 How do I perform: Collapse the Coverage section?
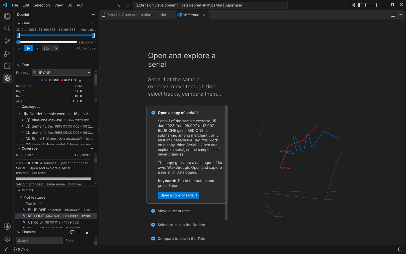pos(19,148)
